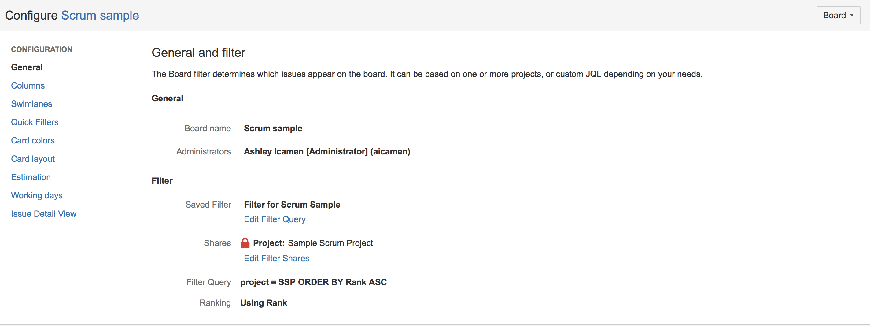Click the Ranking label

click(215, 303)
